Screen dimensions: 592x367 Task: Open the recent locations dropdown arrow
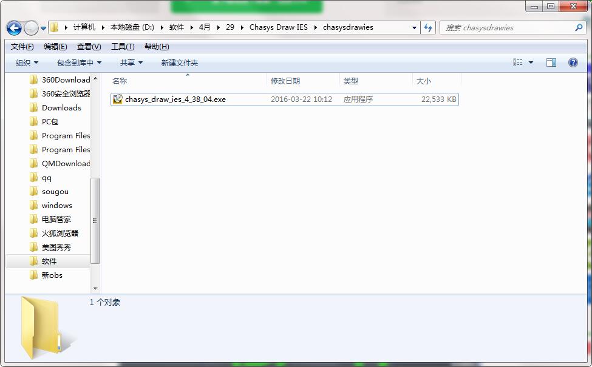pos(44,29)
